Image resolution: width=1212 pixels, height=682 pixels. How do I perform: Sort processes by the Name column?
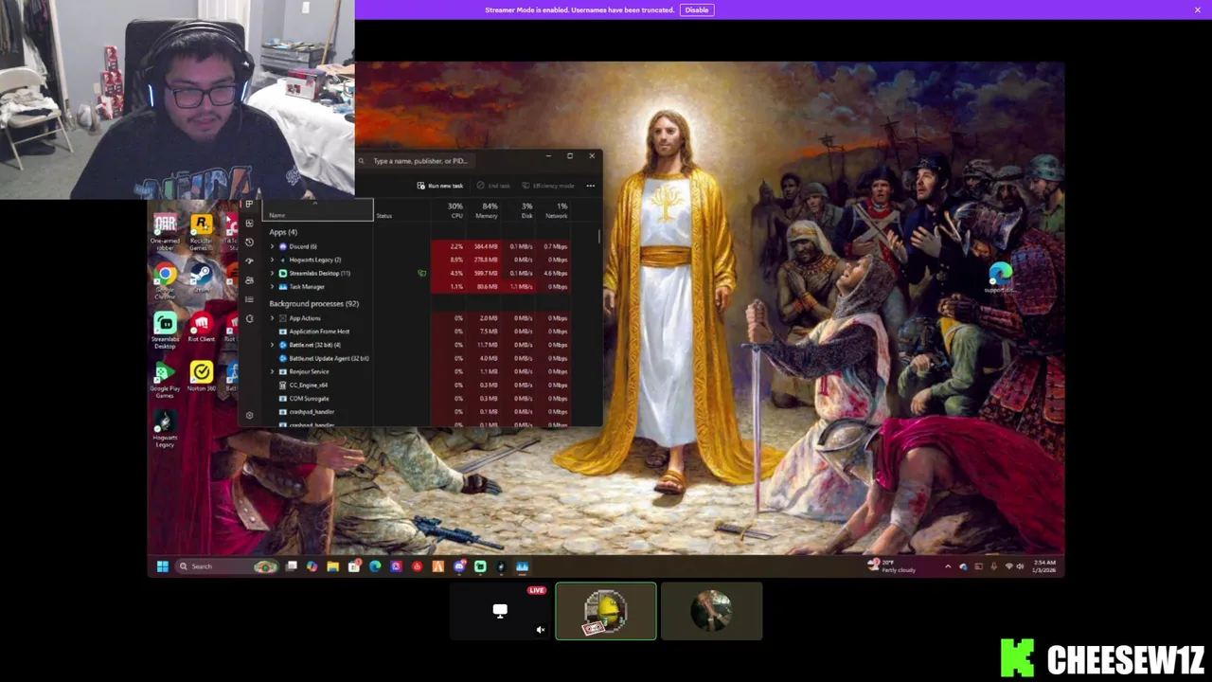click(317, 210)
